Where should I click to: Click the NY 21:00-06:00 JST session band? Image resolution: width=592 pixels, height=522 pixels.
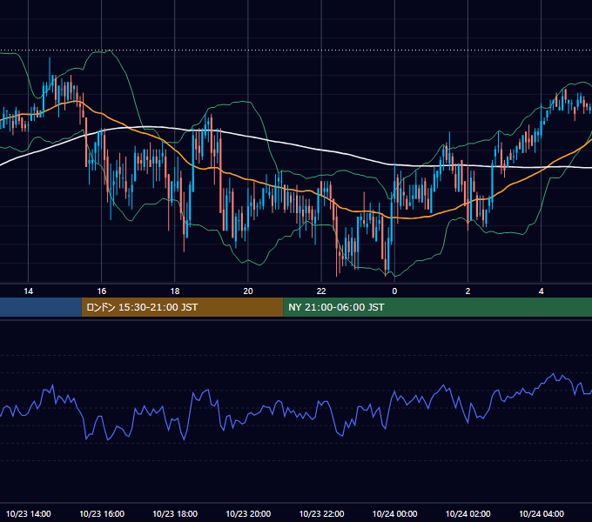pos(438,307)
